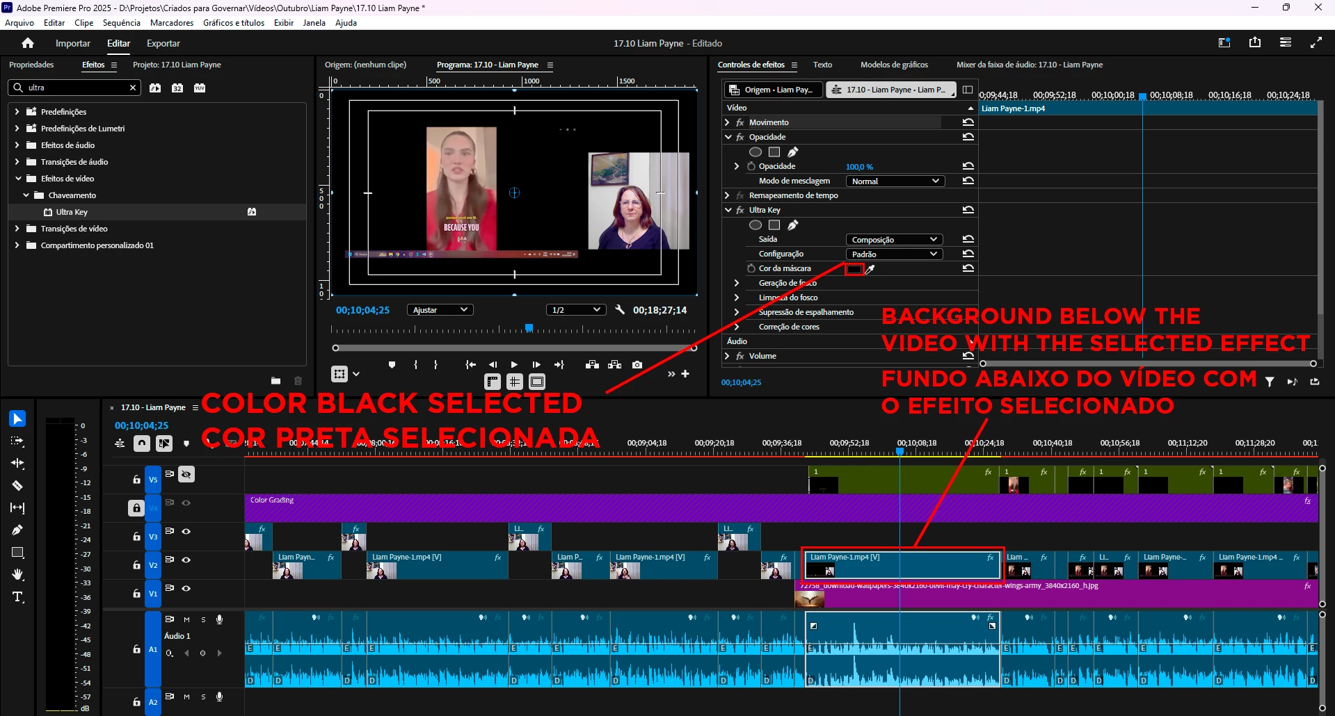Switch to the Exportar workspace
The image size is (1335, 716).
click(x=163, y=43)
